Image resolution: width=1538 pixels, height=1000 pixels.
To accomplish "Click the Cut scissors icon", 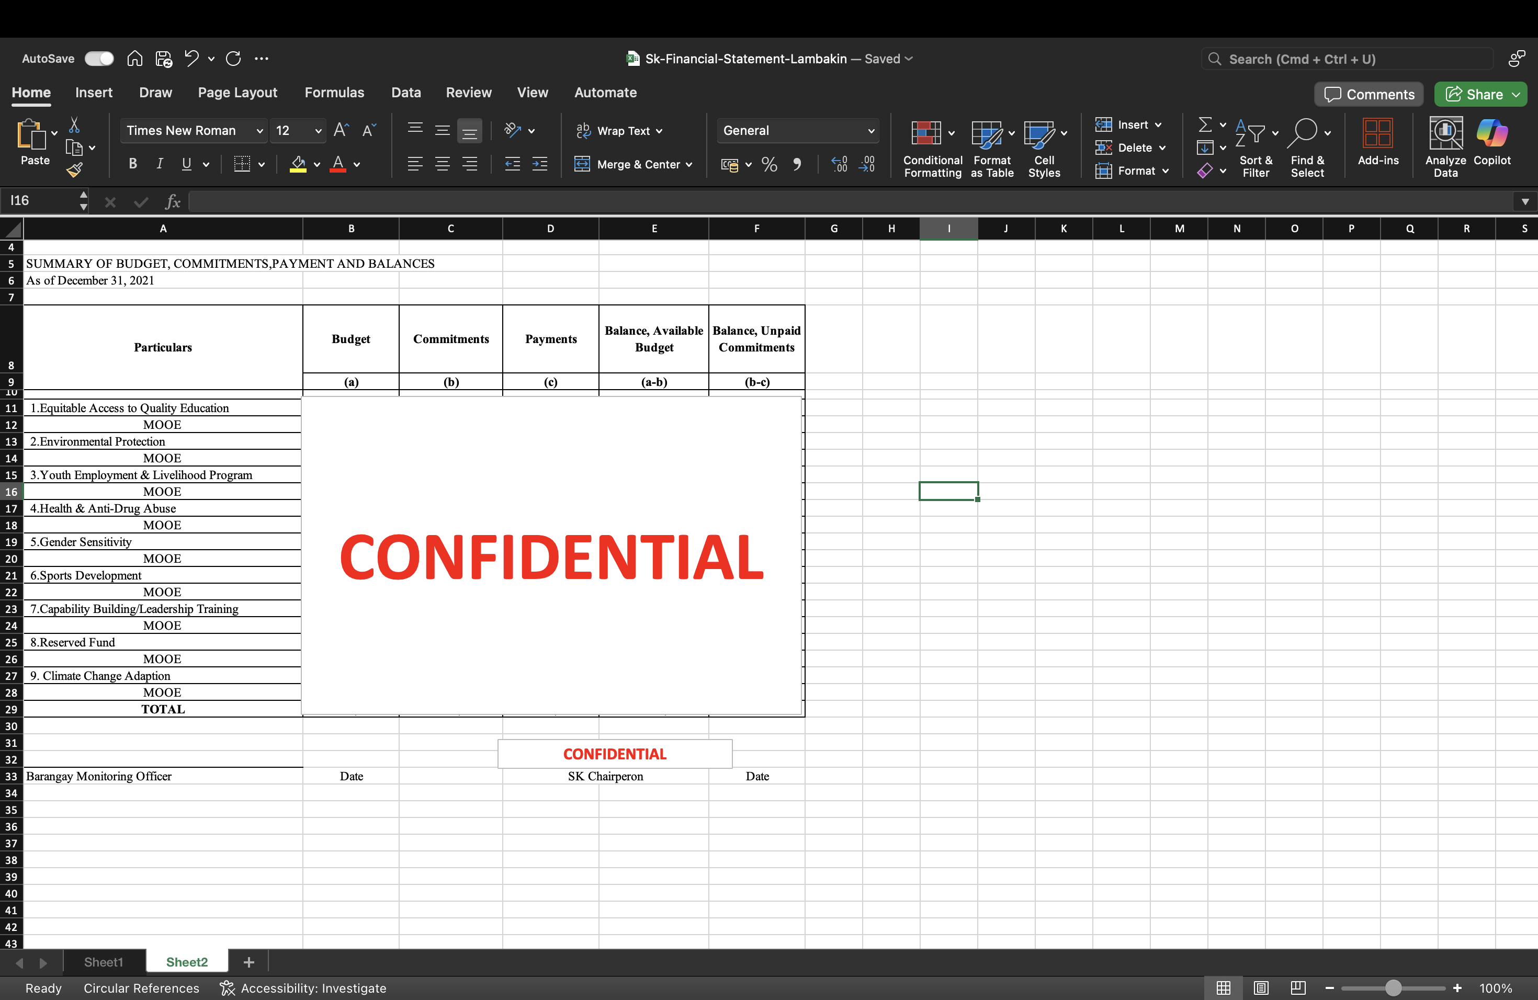I will point(74,124).
